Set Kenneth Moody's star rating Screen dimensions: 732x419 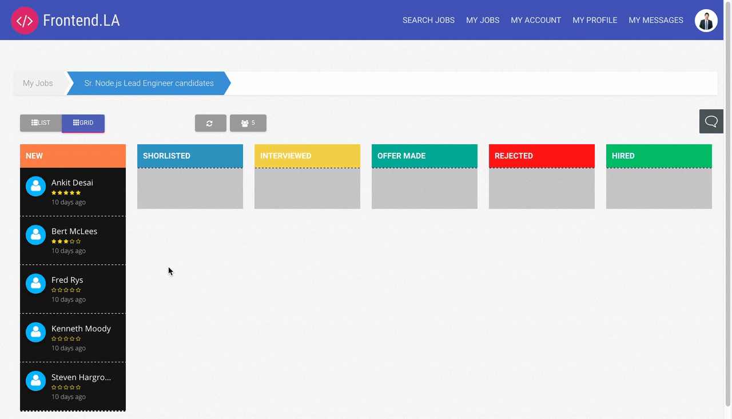pyautogui.click(x=66, y=339)
